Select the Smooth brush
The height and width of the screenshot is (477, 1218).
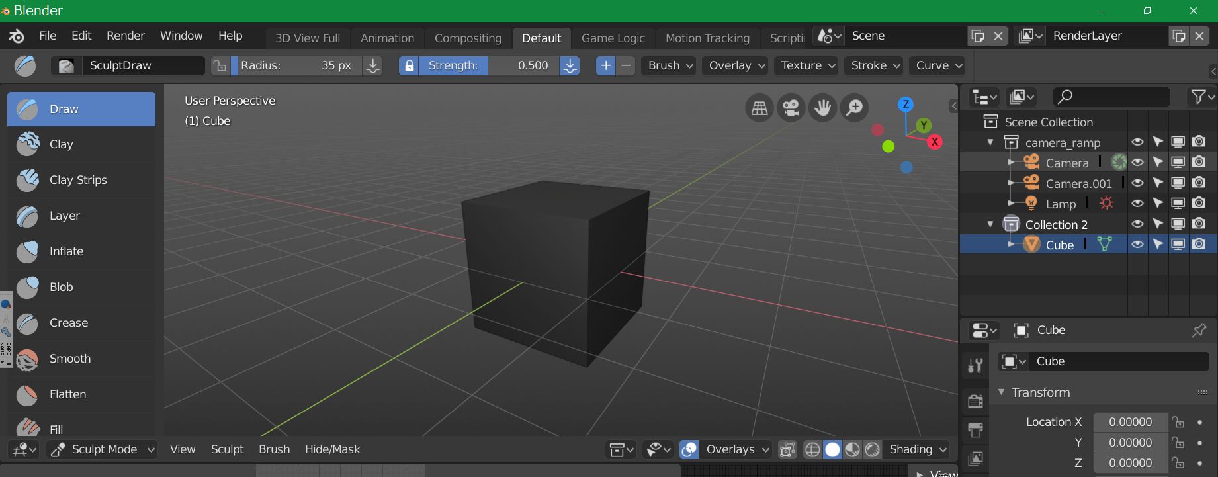[81, 359]
